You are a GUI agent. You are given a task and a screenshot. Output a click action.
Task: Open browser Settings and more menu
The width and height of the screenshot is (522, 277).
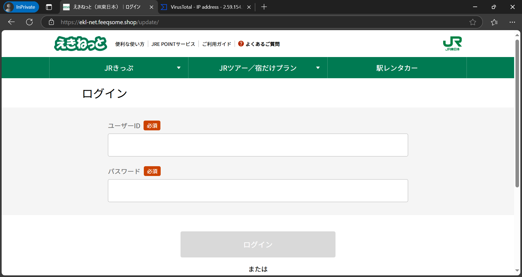click(512, 22)
